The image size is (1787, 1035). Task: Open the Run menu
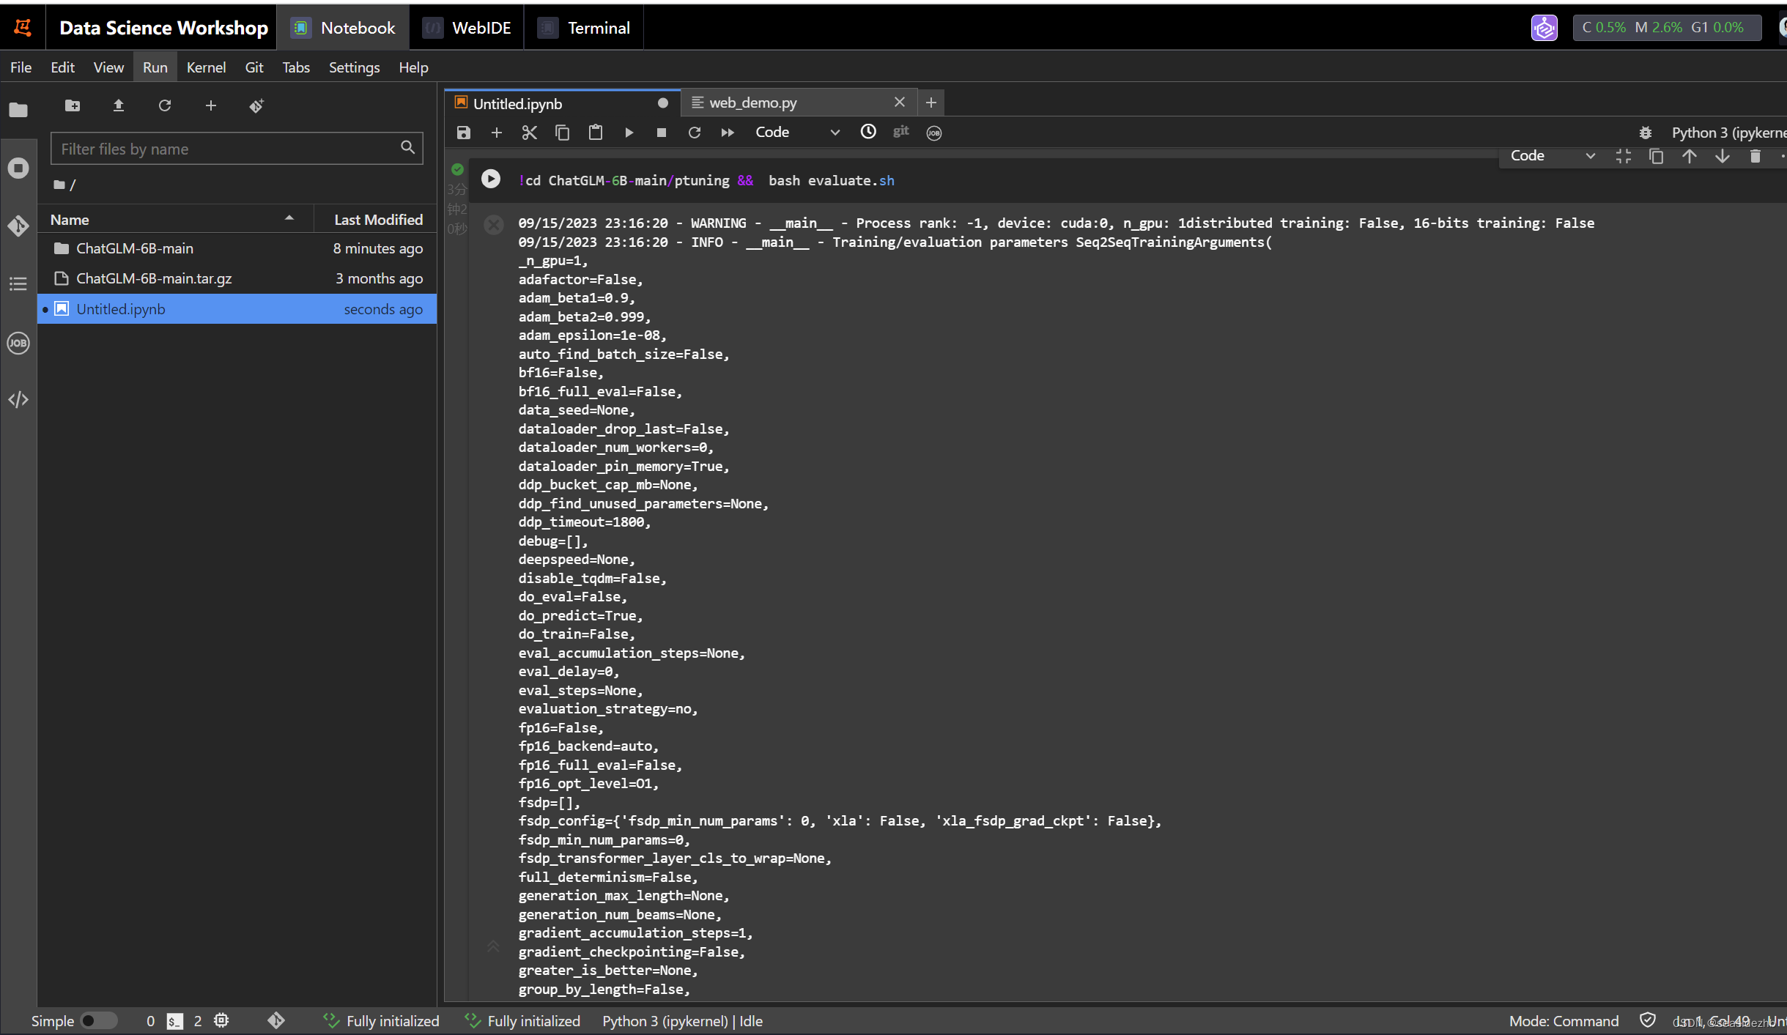click(153, 67)
